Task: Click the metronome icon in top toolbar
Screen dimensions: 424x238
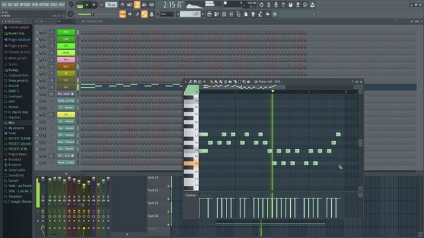Action: point(122,5)
